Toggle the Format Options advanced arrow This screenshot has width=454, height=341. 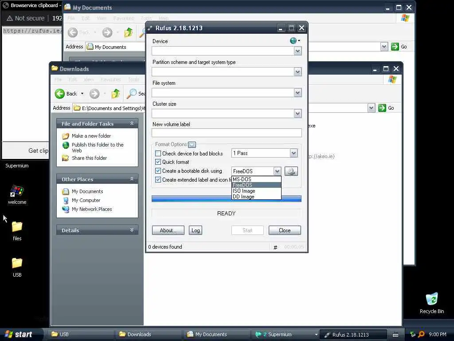[192, 144]
